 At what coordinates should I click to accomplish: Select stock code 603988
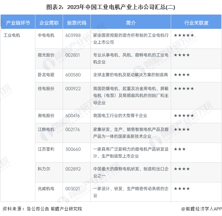click(x=73, y=35)
